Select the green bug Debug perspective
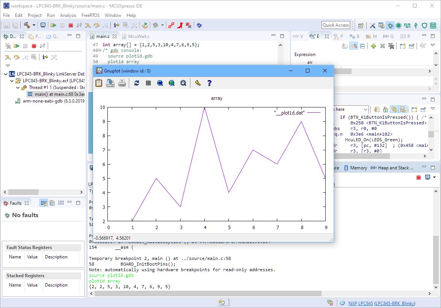Image resolution: width=441 pixels, height=308 pixels. point(390,26)
